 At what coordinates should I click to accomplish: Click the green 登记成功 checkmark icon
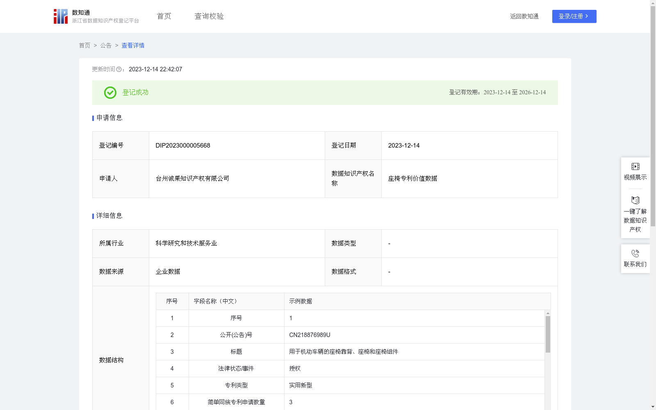[x=110, y=93]
